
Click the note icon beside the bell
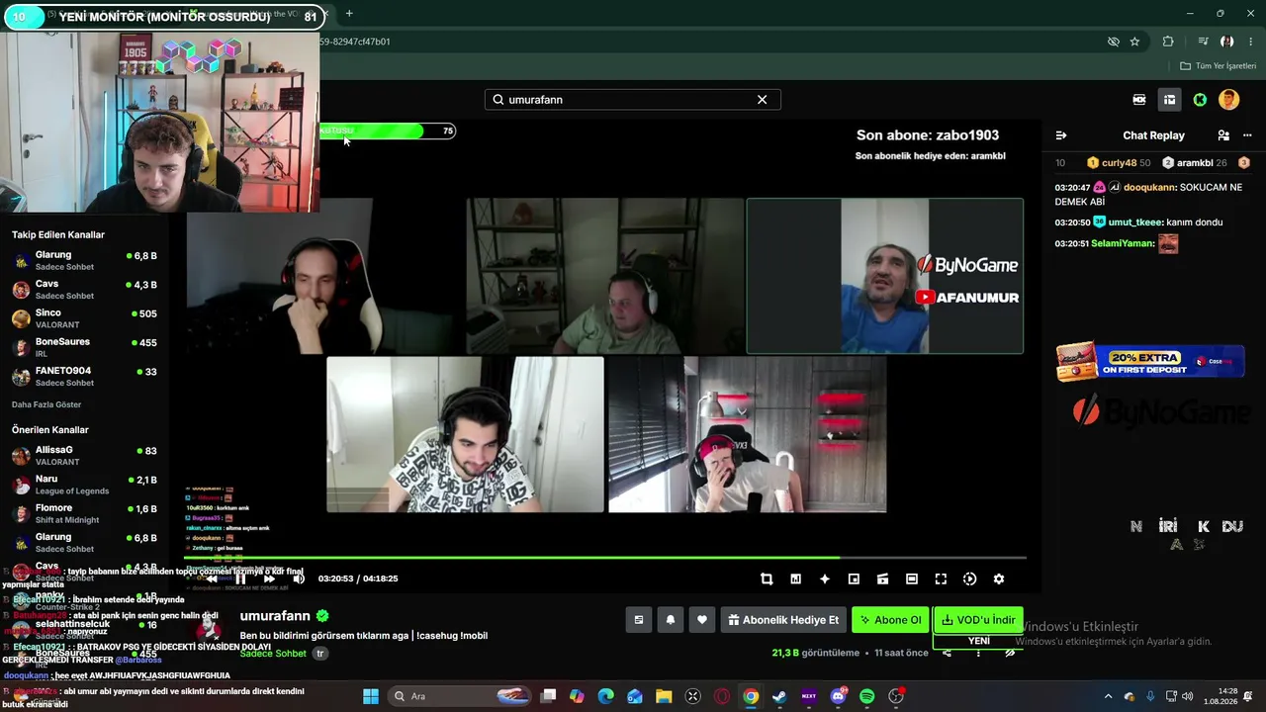[639, 620]
